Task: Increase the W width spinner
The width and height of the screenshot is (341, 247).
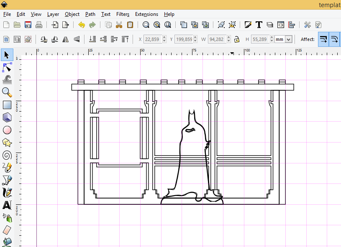Action: click(x=228, y=37)
